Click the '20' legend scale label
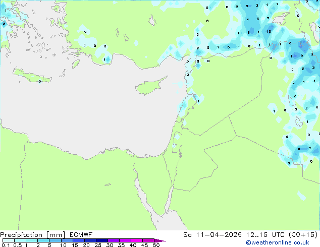 click(x=86, y=245)
